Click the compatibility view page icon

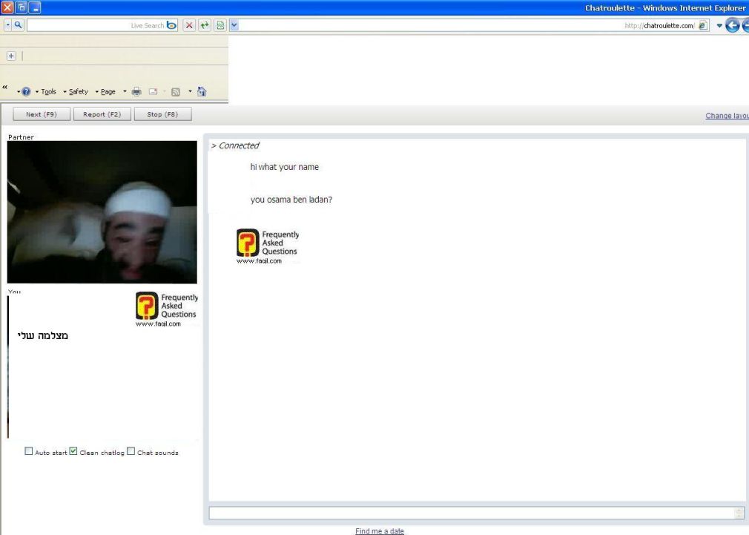(x=220, y=25)
